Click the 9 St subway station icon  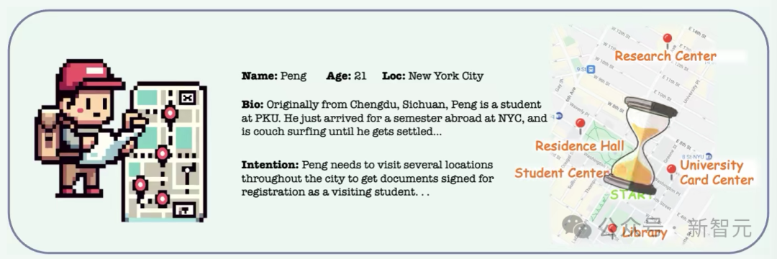coord(590,69)
